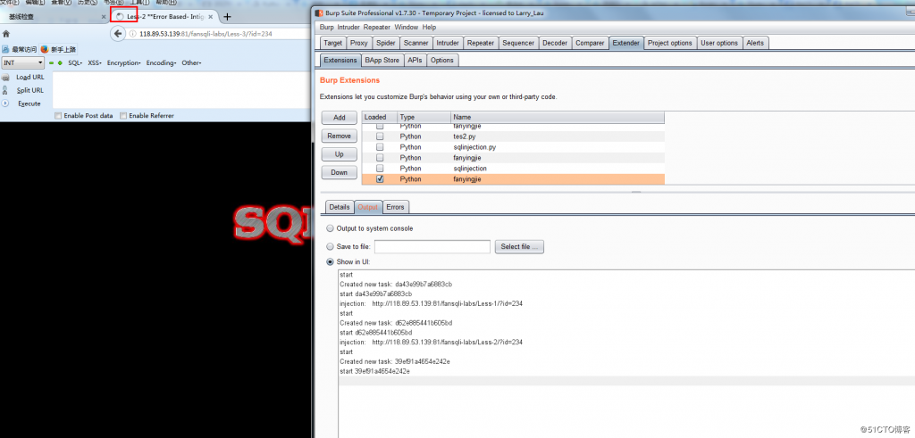This screenshot has width=915, height=438.
Task: Open the Burp menu in Burp Suite
Action: (x=327, y=28)
